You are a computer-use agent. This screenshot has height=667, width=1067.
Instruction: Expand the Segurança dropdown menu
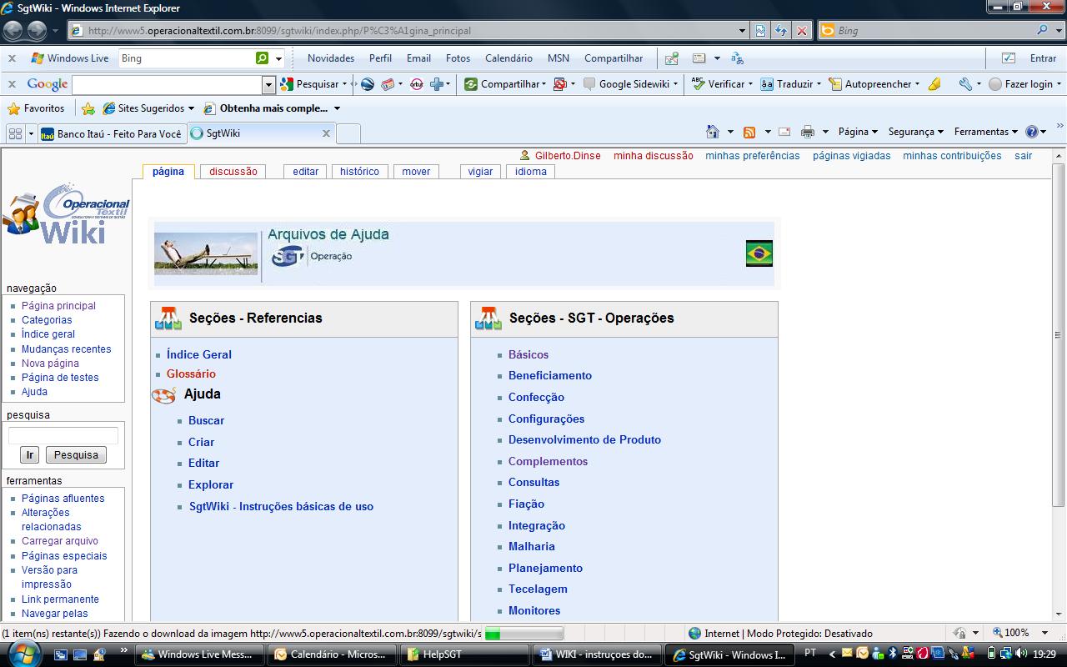coord(915,132)
